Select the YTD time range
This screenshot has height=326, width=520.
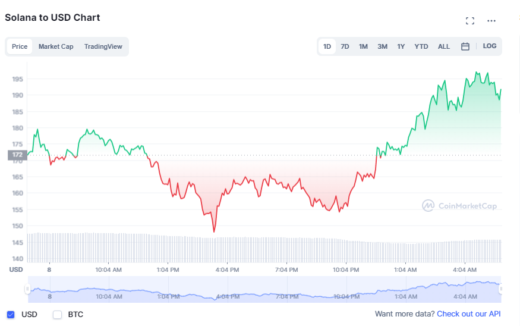coord(421,46)
